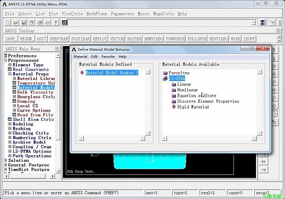Screen dimensions: 285x199
Task: Click the SAVE_ toolbar button
Action: click(x=11, y=39)
